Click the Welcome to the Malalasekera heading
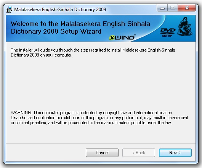The image size is (202, 168). 80,24
